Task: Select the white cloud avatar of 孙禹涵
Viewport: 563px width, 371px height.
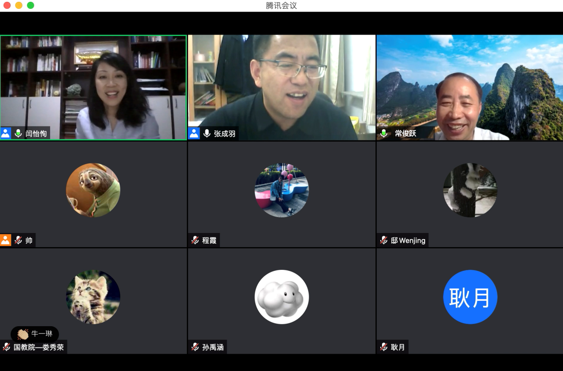Action: click(x=282, y=297)
